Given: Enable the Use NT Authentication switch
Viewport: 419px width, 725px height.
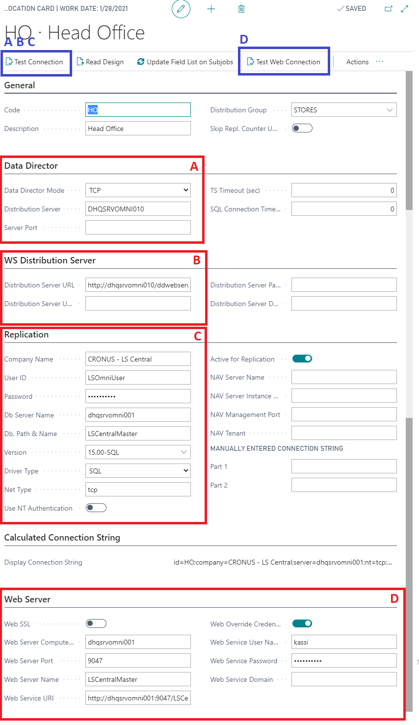Looking at the screenshot, I should coord(96,508).
